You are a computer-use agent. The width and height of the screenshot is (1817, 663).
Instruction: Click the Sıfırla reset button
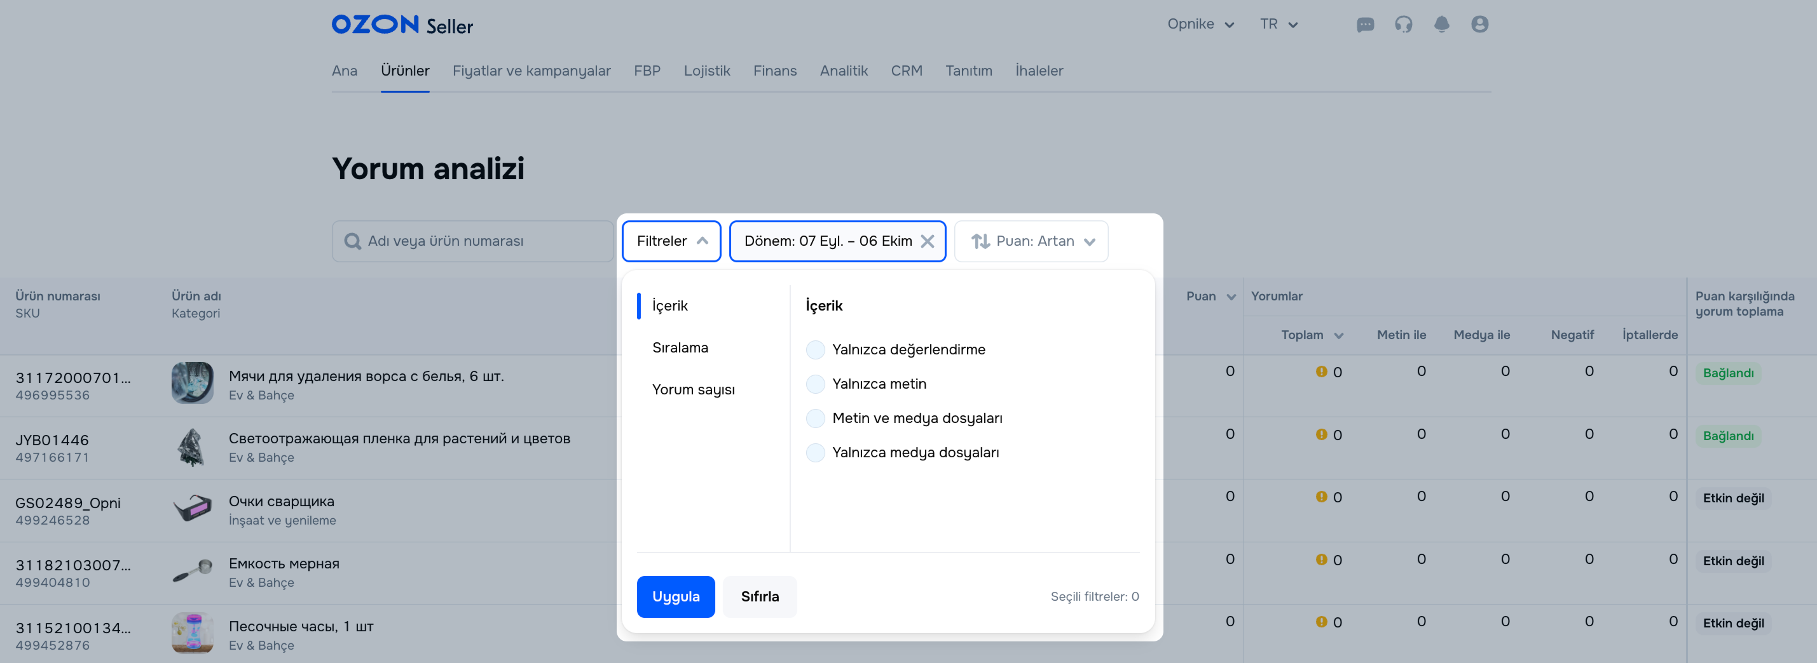(760, 597)
